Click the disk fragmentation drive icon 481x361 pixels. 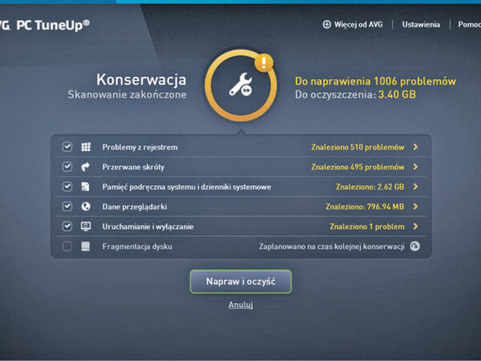click(x=86, y=246)
